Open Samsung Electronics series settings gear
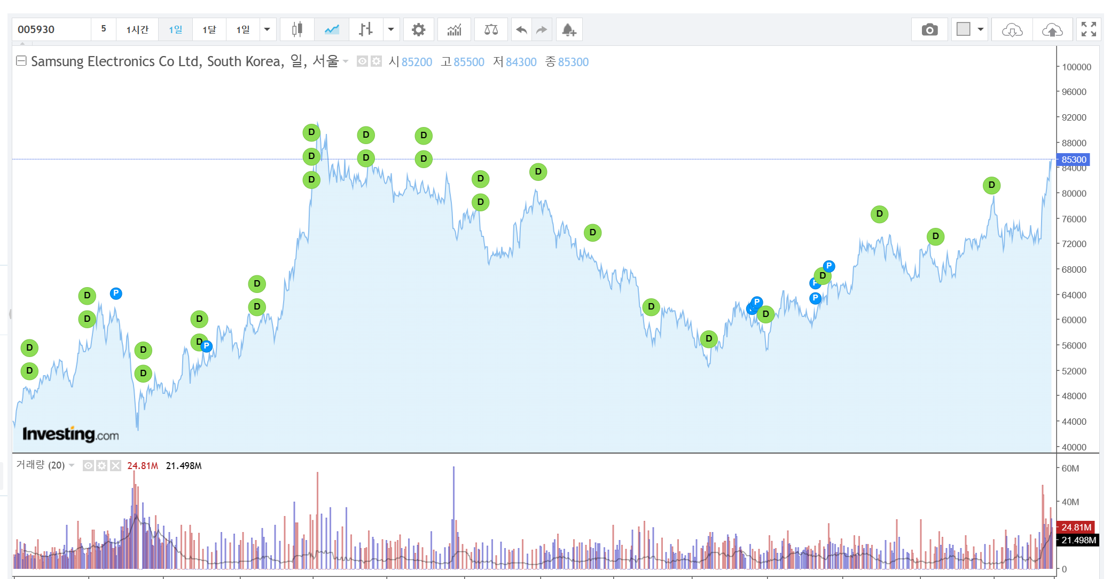Screen dimensions: 1111x579 [x=377, y=61]
